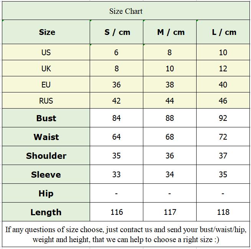Viewport: 251px width, 249px height.
Task: Select Waist value 72 cell
Action: pyautogui.click(x=223, y=137)
